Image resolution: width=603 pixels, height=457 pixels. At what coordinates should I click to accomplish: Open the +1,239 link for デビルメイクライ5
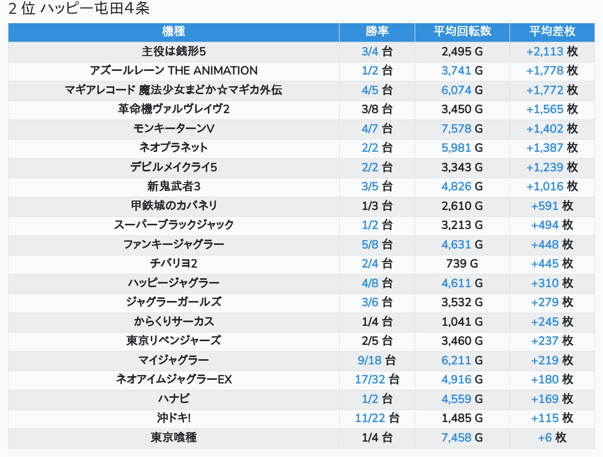pyautogui.click(x=544, y=168)
